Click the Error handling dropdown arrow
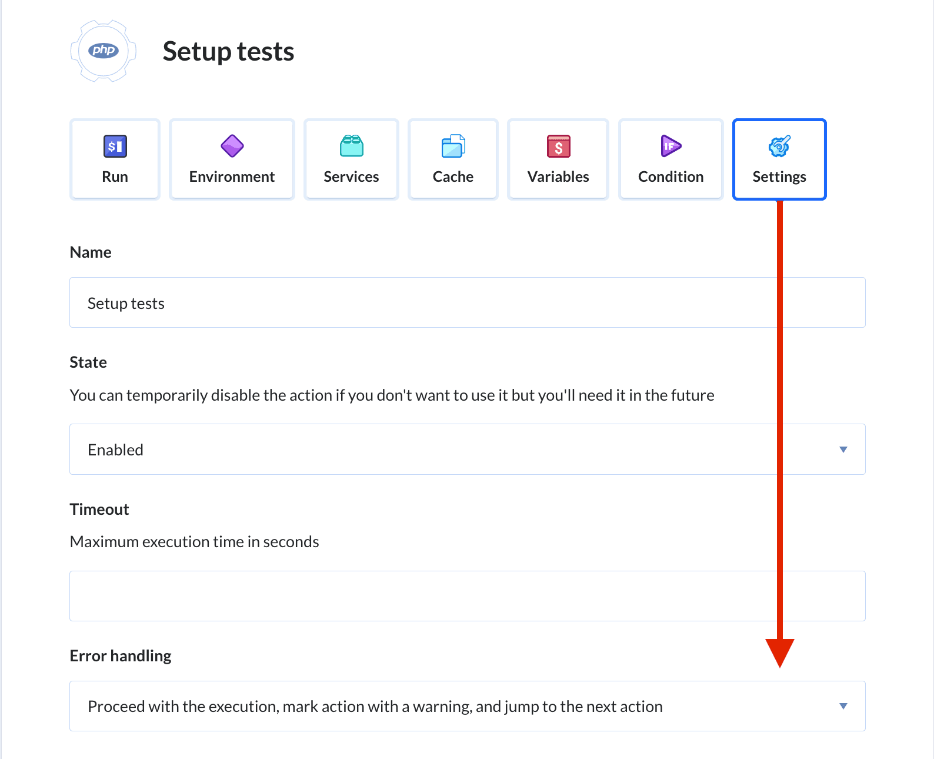 843,706
